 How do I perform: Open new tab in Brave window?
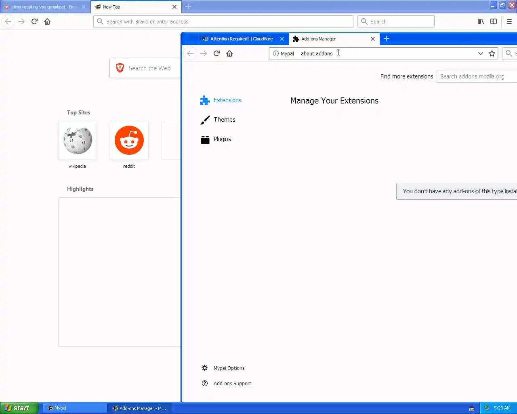point(188,6)
